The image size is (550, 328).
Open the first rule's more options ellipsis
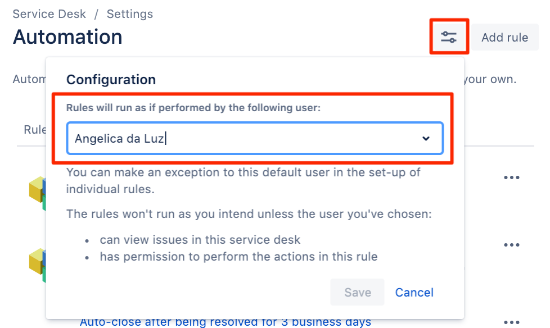pos(511,177)
